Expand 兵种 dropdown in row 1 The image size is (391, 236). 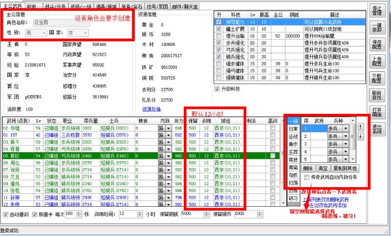[346, 129]
